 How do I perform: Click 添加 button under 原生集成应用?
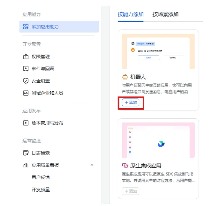coord(131,192)
